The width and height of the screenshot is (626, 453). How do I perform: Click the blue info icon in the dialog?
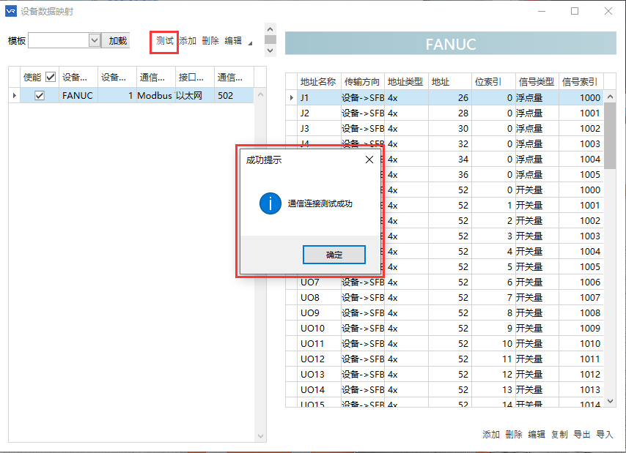coord(270,203)
